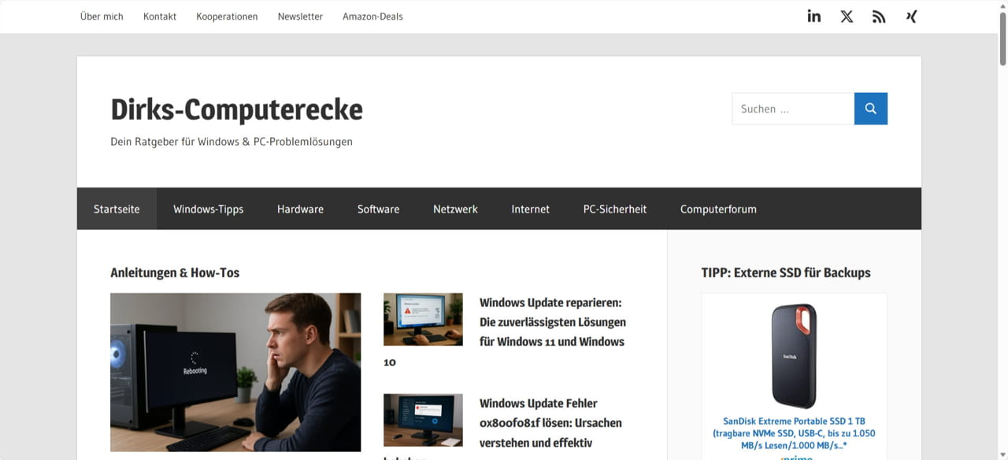Select the Hardware menu item

300,209
